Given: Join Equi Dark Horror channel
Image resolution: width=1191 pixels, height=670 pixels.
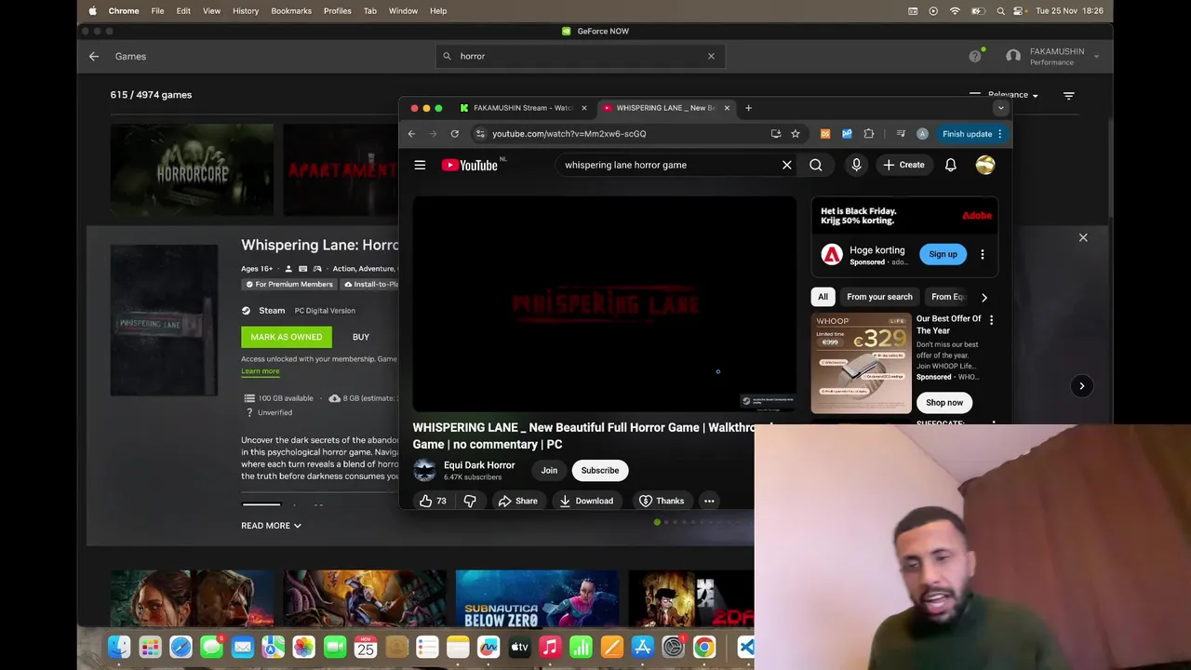Looking at the screenshot, I should click(549, 470).
